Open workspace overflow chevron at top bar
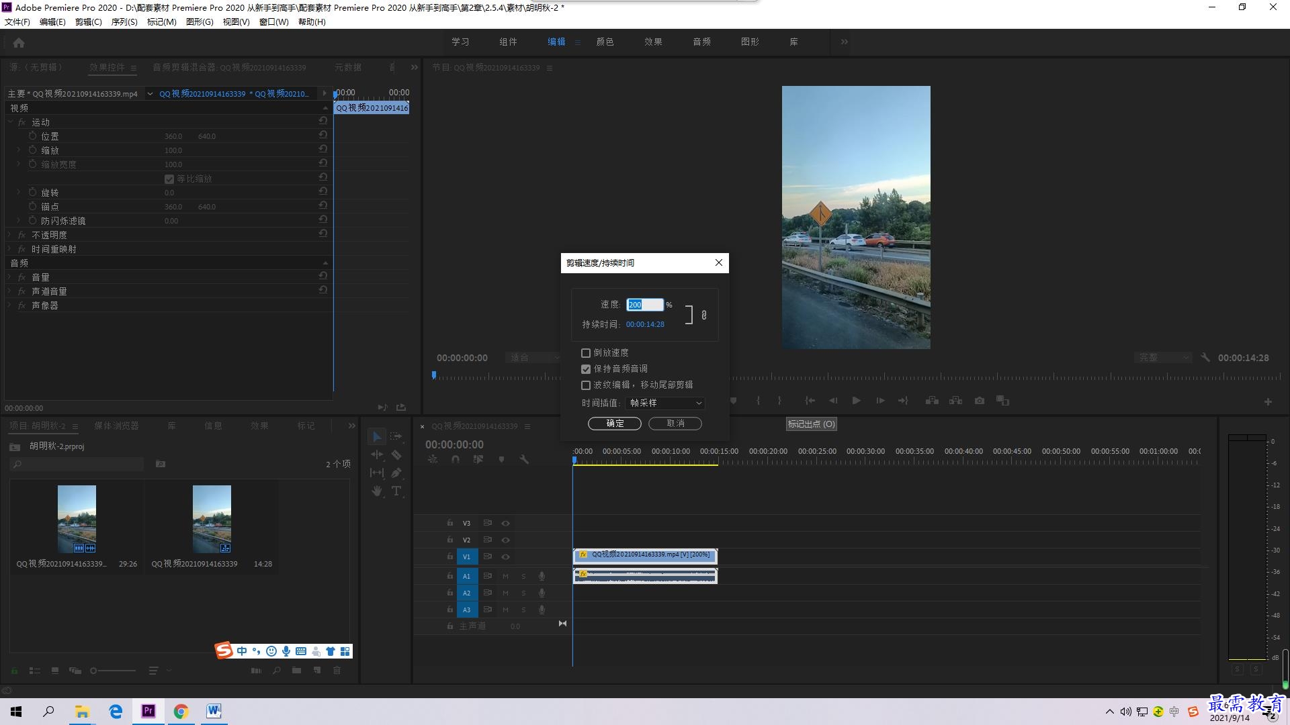Image resolution: width=1290 pixels, height=725 pixels. pos(844,42)
